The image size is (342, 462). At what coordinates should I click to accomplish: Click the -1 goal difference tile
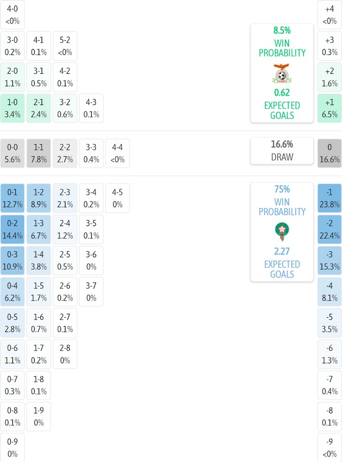pos(330,198)
